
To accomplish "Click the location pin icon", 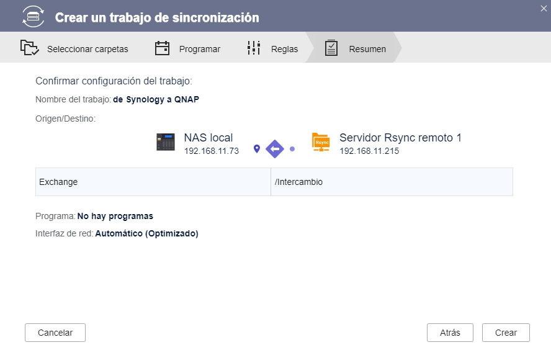I will [257, 149].
